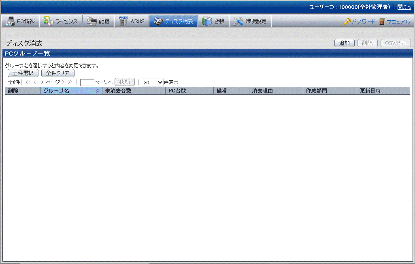Go to the WSUS tab
Screen dimensions: 415x264
(132, 21)
